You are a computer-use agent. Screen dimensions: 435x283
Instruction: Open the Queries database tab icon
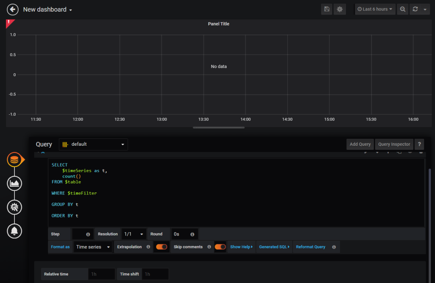14,160
